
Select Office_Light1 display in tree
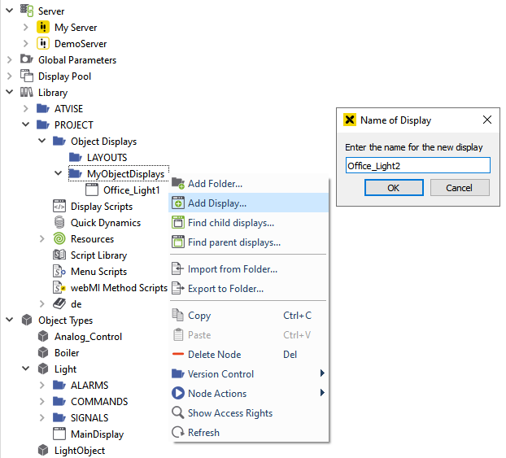coord(131,190)
